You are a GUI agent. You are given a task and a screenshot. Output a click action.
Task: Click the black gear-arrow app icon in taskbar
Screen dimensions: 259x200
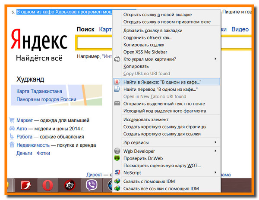[69, 185]
